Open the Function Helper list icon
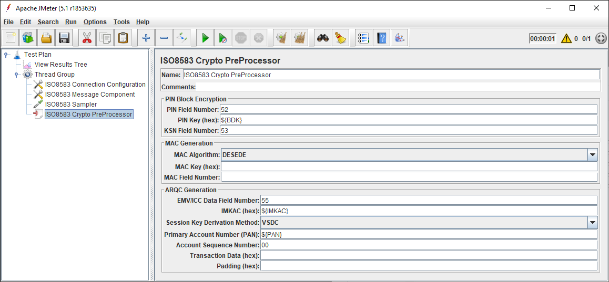 point(363,38)
